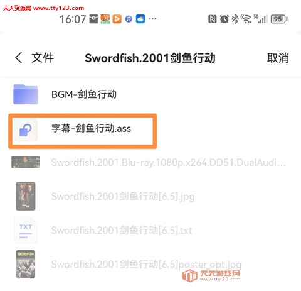Open the weather notification icon
The width and height of the screenshot is (301, 291).
coord(140,19)
